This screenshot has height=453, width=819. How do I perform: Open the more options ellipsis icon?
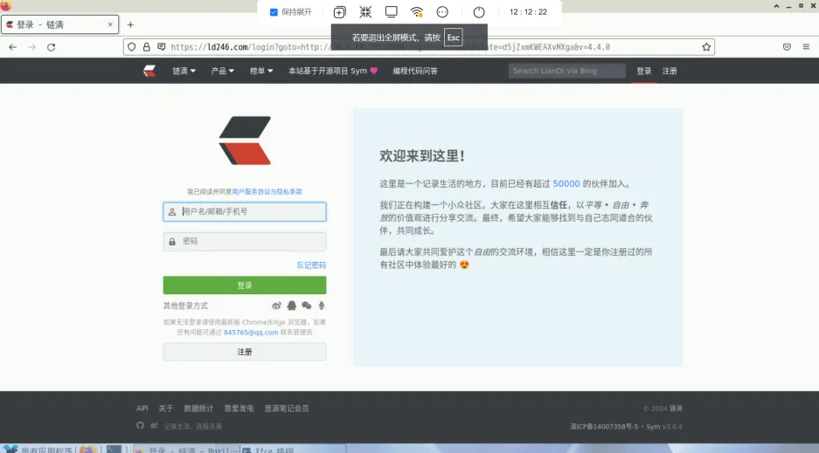(442, 12)
